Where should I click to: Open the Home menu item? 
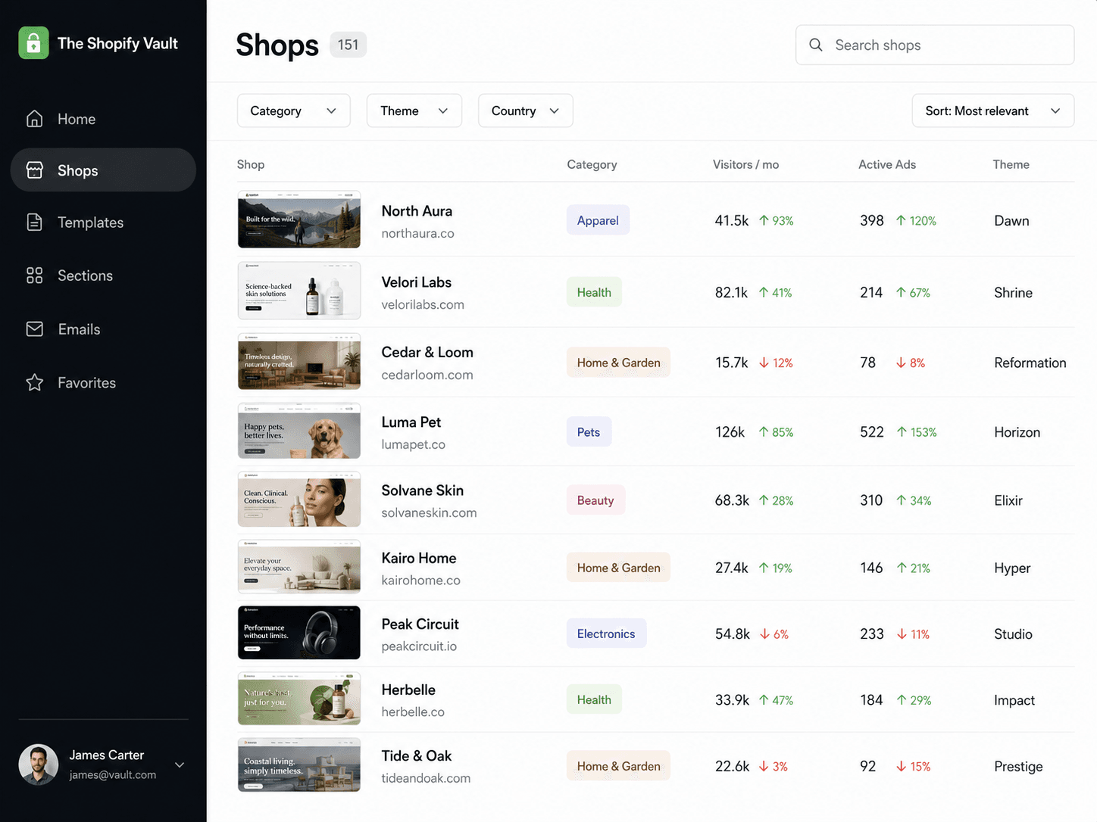(x=103, y=119)
